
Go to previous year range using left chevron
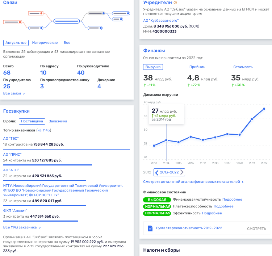click(157, 172)
